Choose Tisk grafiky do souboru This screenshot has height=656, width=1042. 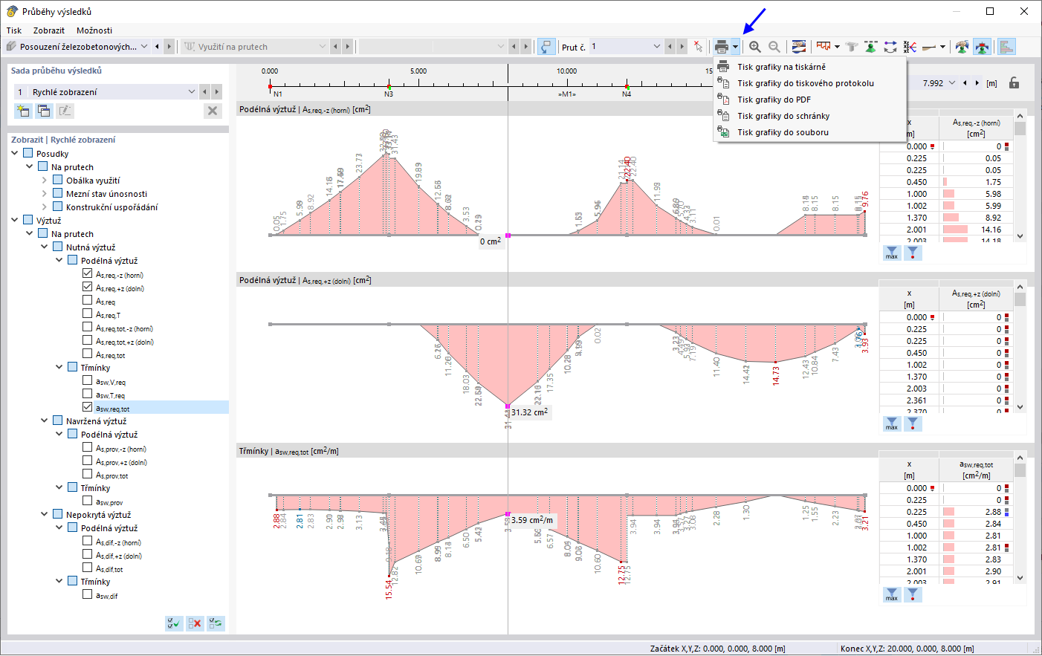[810, 132]
